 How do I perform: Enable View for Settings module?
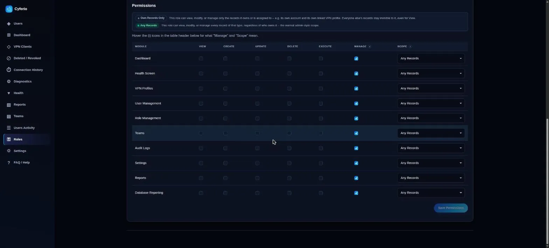click(x=201, y=163)
